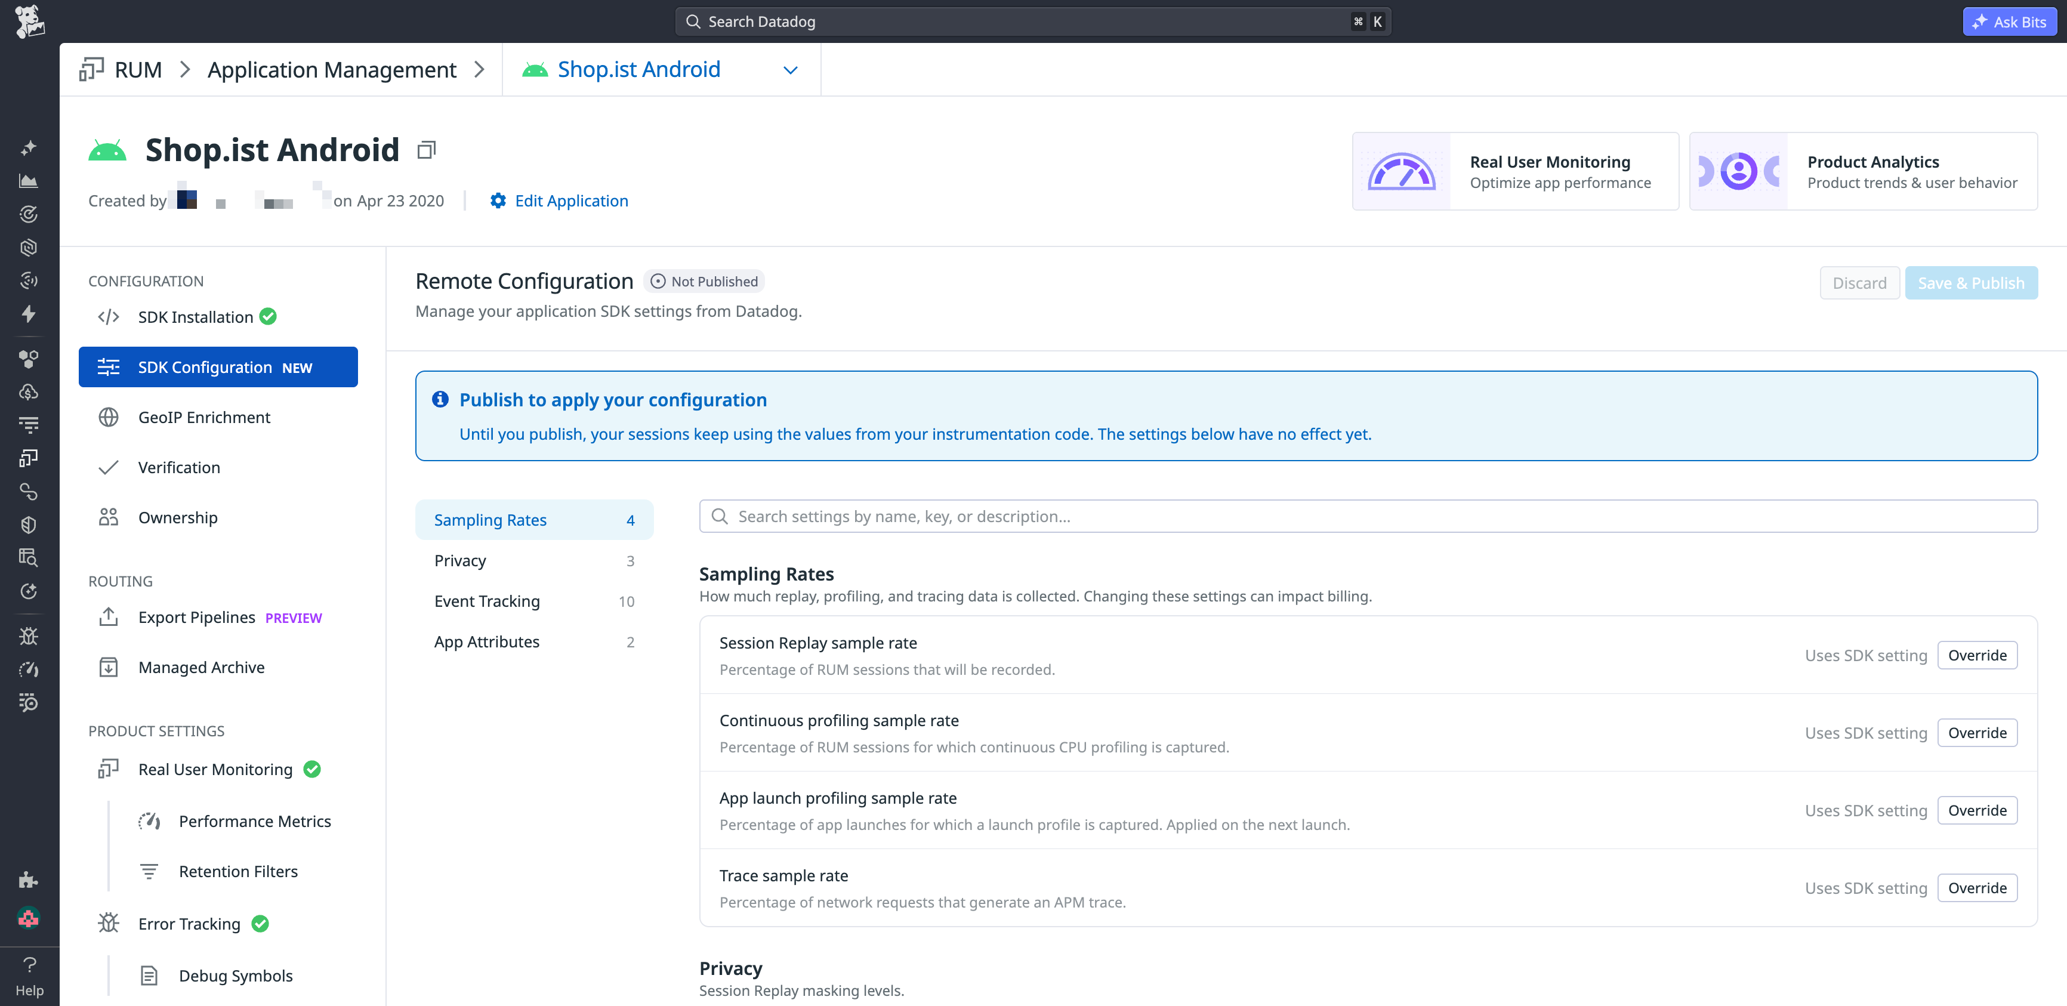The height and width of the screenshot is (1006, 2067).
Task: Go to Application Management breadcrumb
Action: 331,70
